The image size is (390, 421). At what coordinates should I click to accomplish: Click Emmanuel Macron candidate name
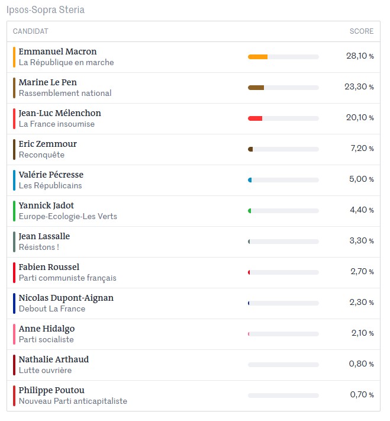click(57, 52)
